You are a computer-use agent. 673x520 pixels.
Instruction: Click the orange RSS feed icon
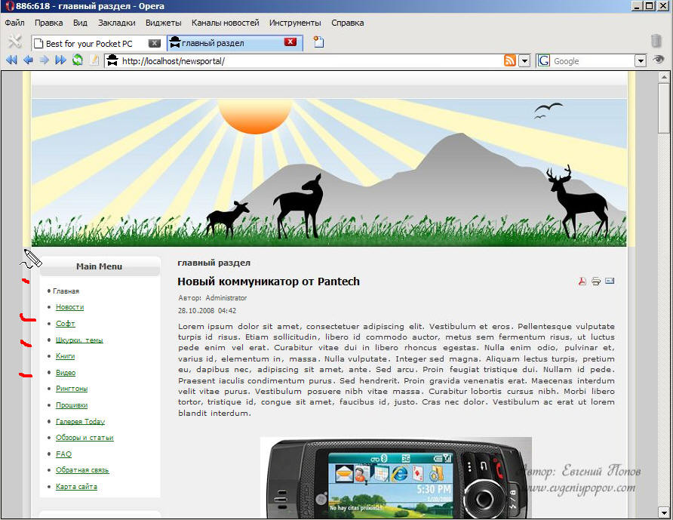tap(510, 60)
